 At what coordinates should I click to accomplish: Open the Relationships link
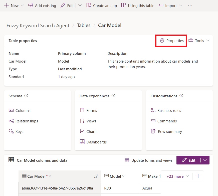coord(27,121)
